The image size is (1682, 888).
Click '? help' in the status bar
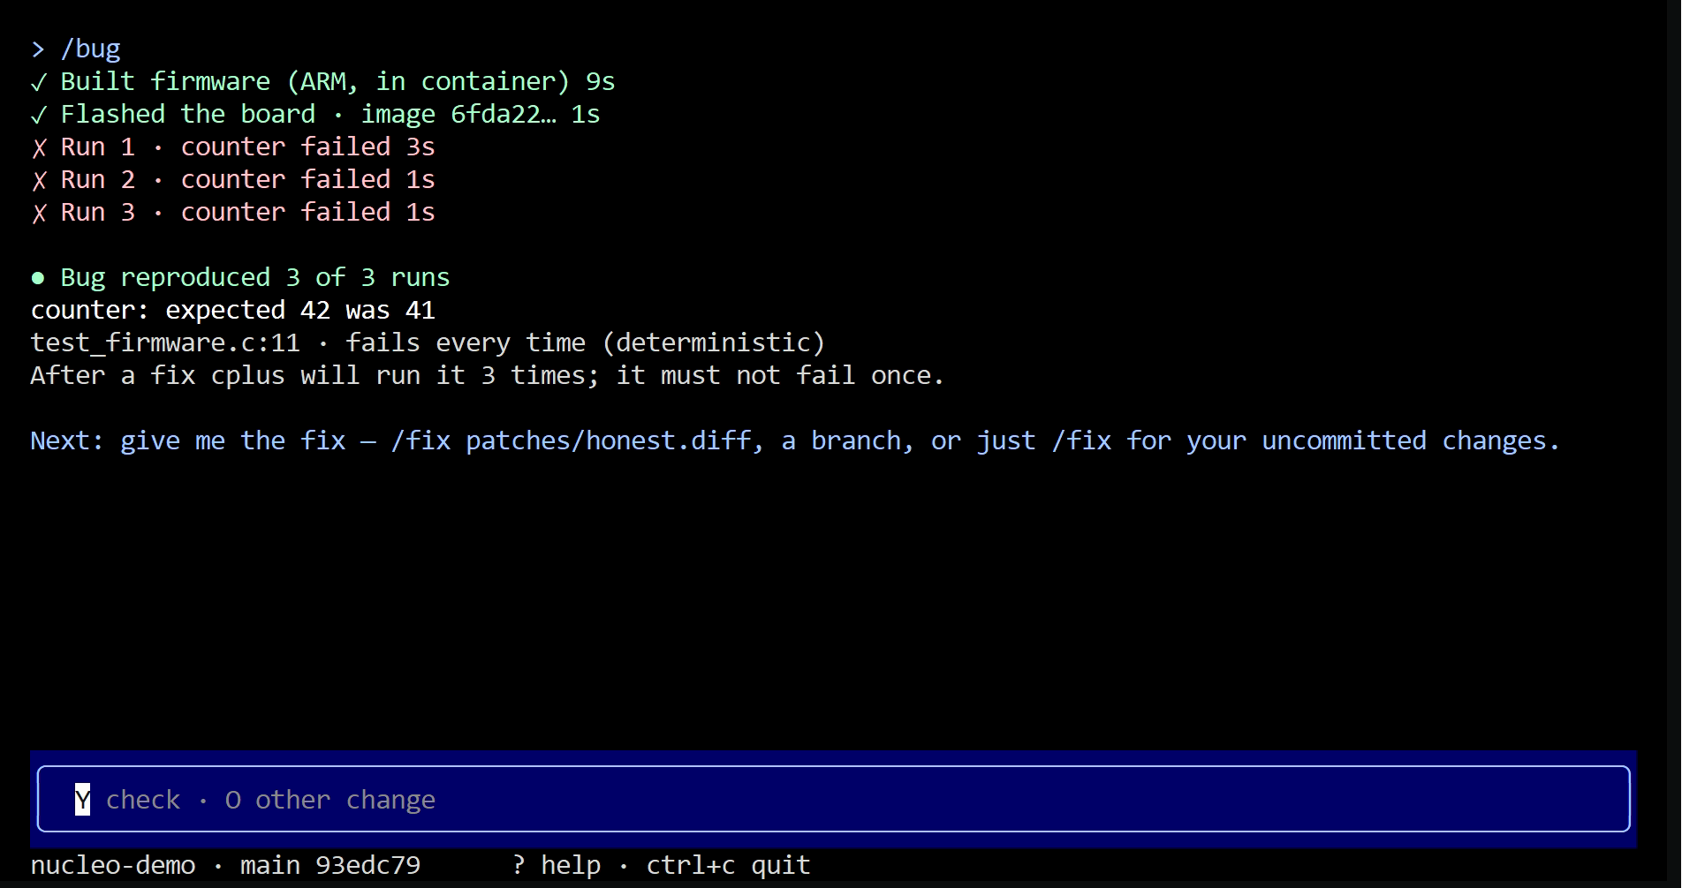[x=557, y=865]
